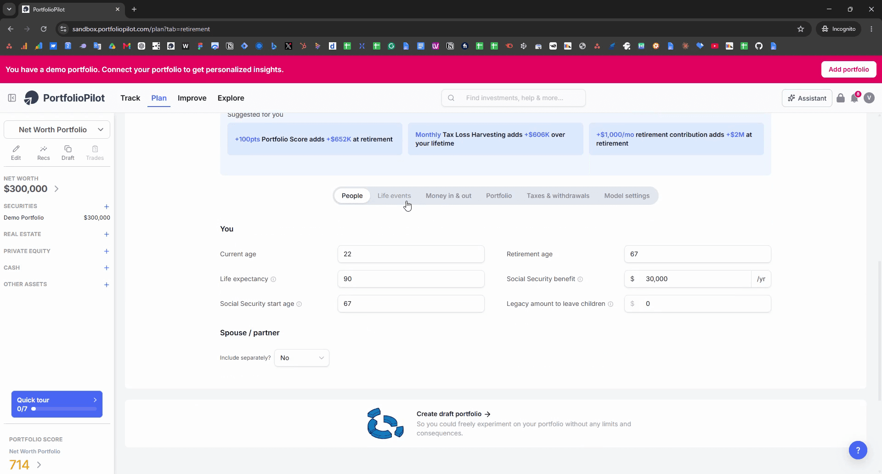Go to Track in top navigation
882x474 pixels.
coord(130,98)
